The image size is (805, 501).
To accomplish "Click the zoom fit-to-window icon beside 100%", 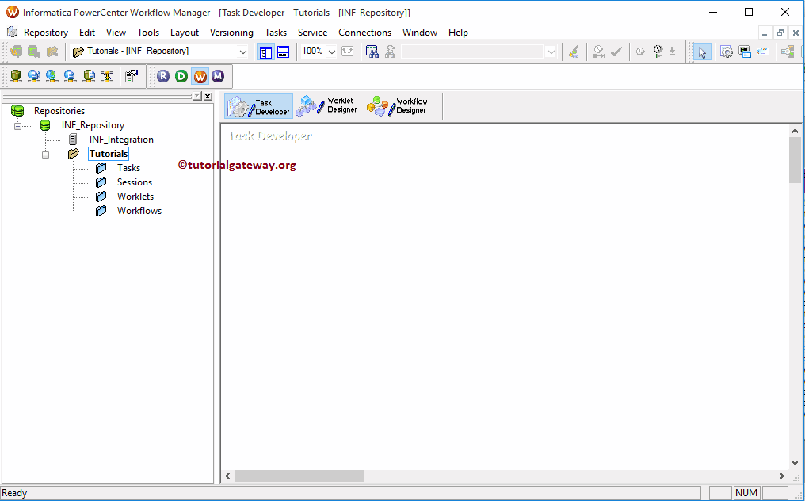I will (x=348, y=52).
